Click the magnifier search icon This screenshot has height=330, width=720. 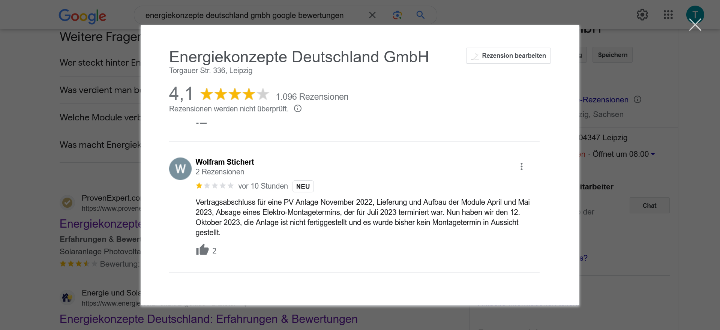coord(420,15)
